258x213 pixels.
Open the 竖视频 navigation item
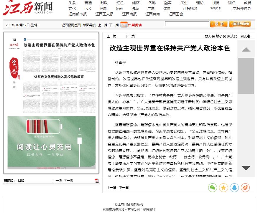pyautogui.click(x=215, y=8)
